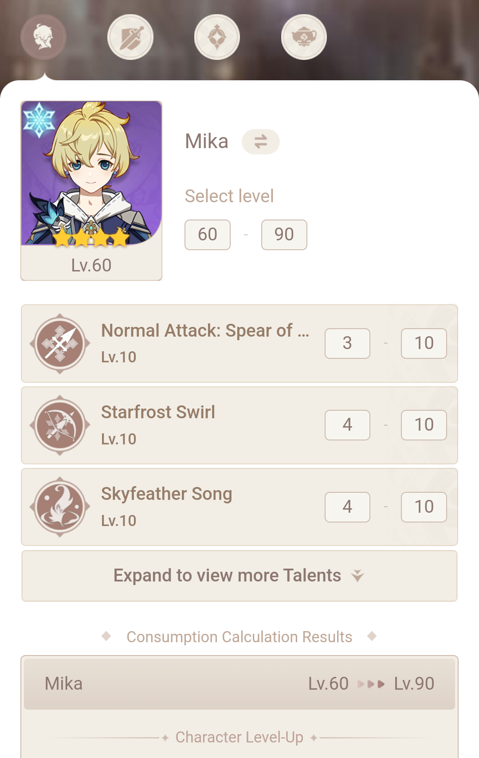Click the Skyfeather Song target level 10 field
The height and width of the screenshot is (758, 479).
[x=424, y=507]
